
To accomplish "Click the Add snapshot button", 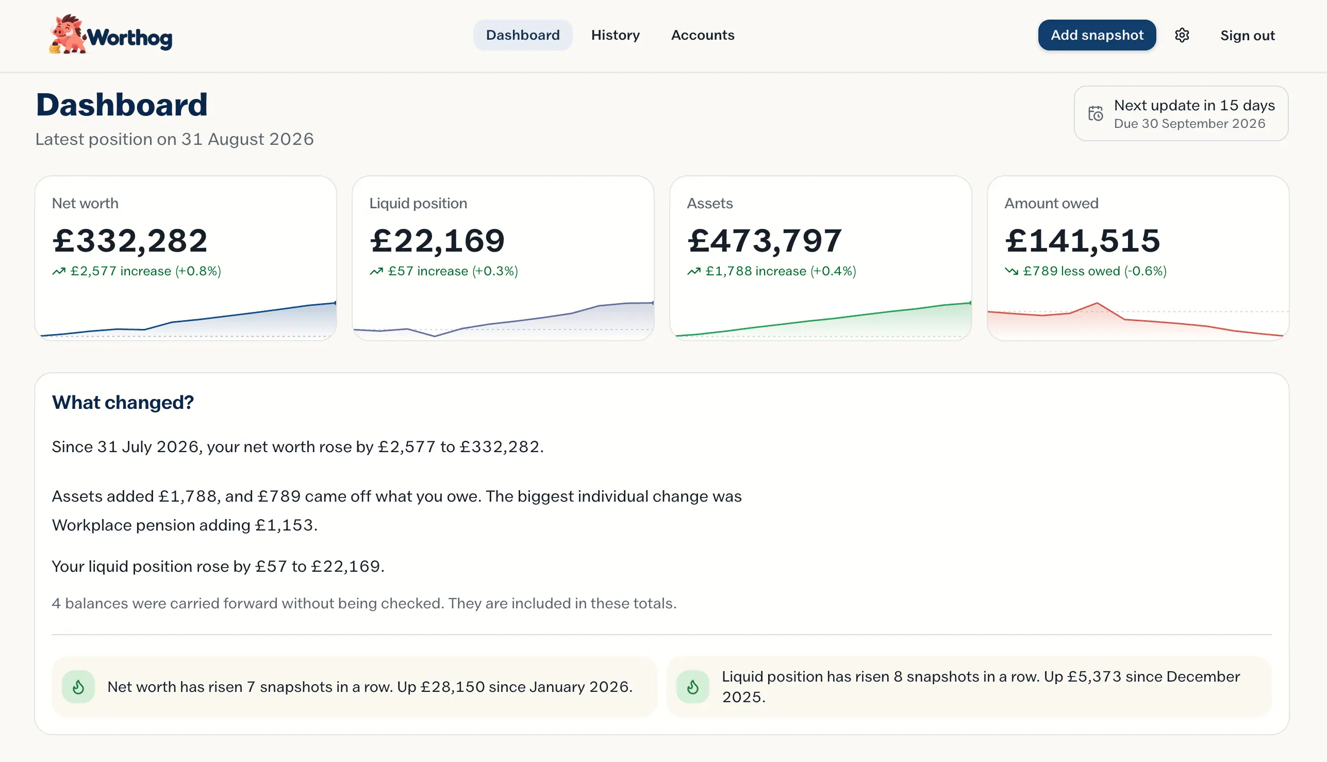I will pyautogui.click(x=1097, y=35).
